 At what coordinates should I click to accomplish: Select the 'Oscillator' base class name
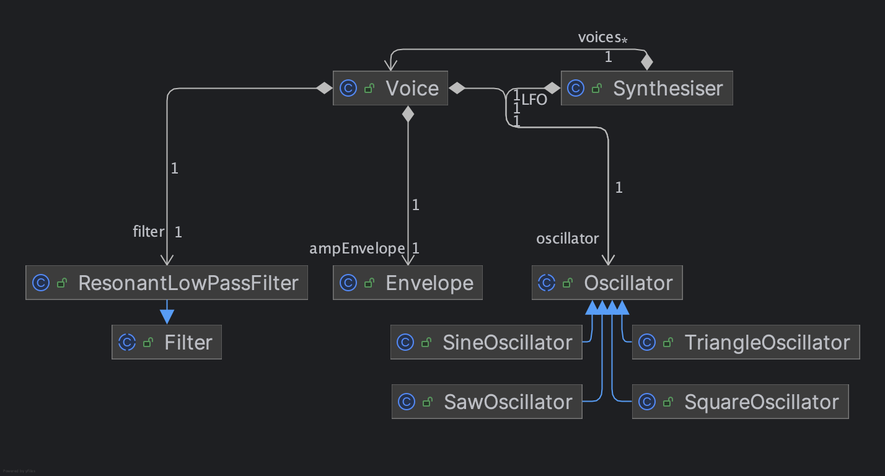click(x=628, y=283)
